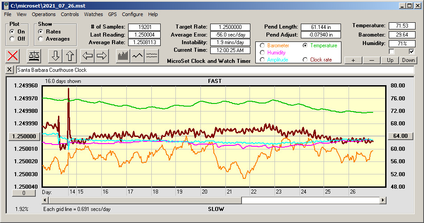424x223 pixels.
Task: Open the View menu
Action: (x=21, y=14)
